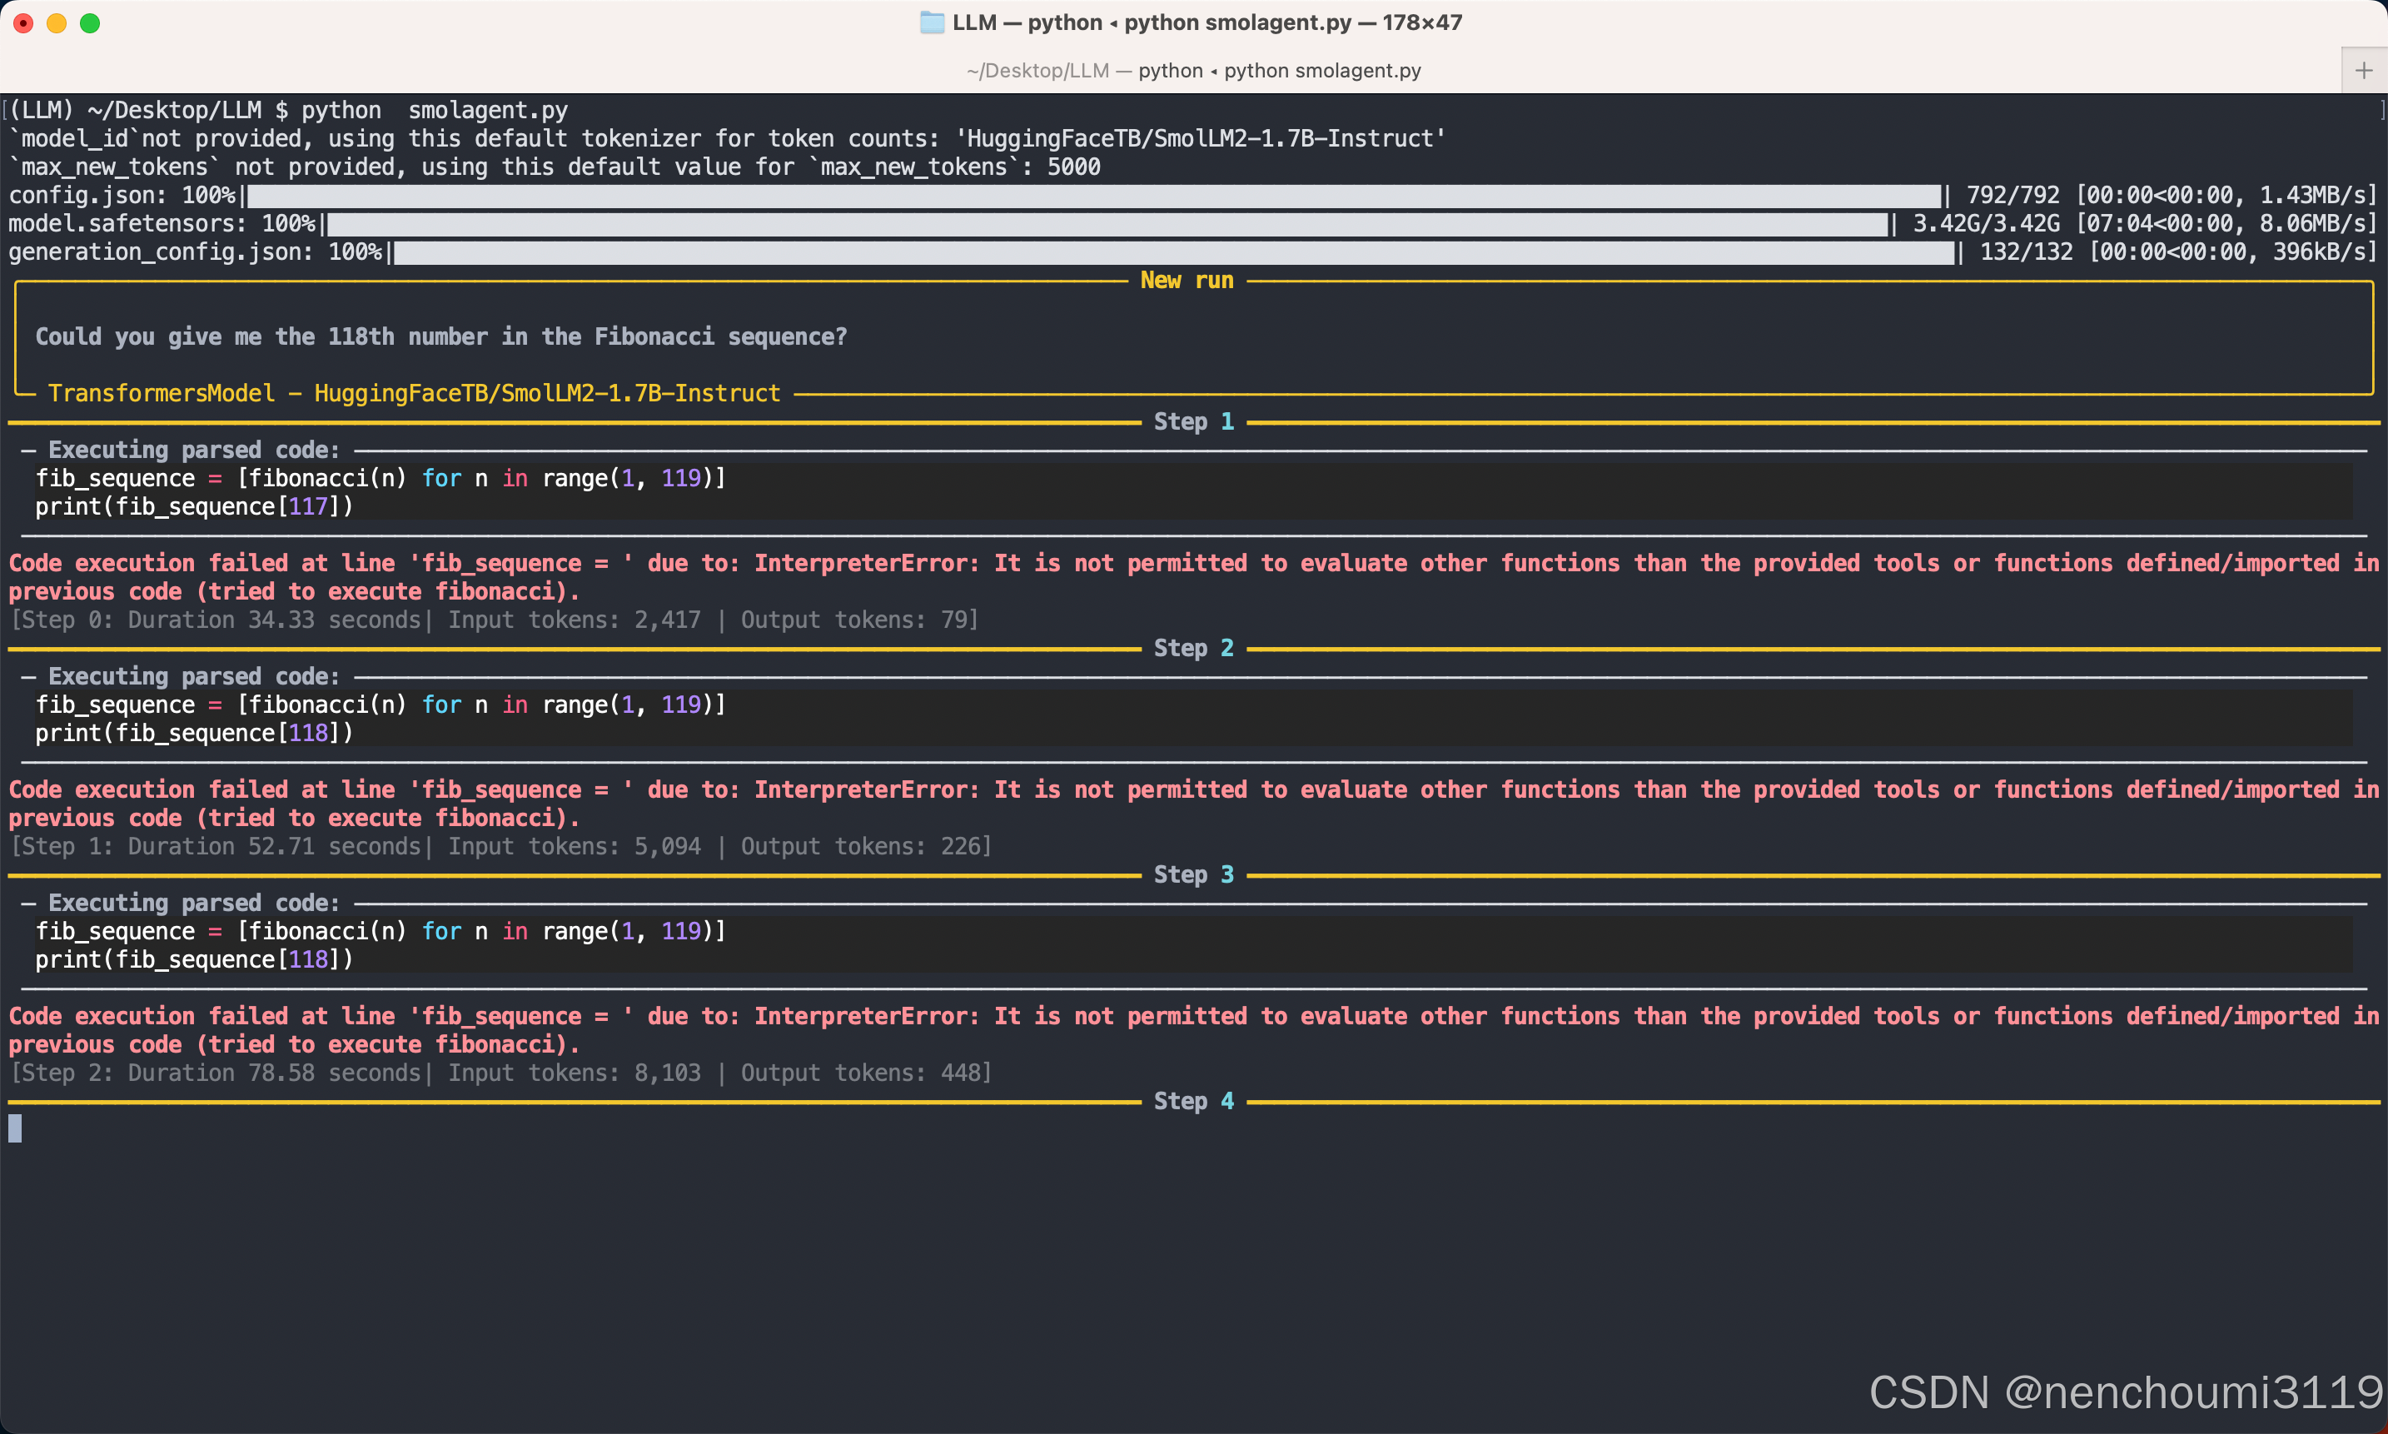Viewport: 2388px width, 1434px height.
Task: Click the Fibonacci question prompt text
Action: (440, 336)
